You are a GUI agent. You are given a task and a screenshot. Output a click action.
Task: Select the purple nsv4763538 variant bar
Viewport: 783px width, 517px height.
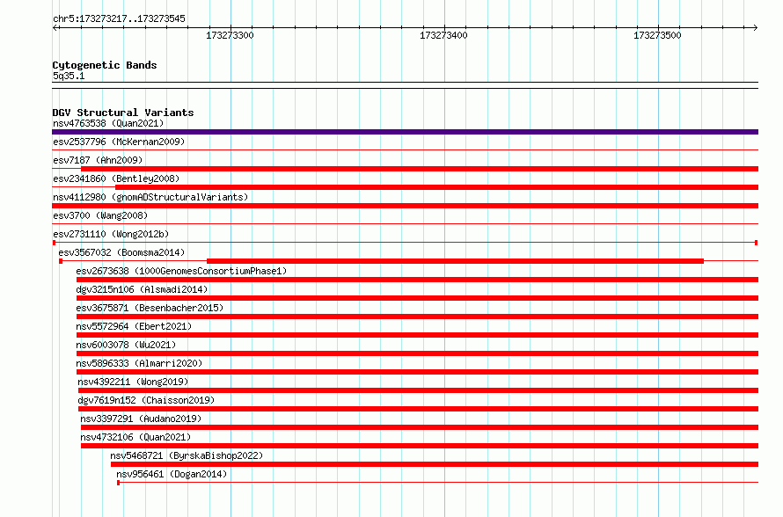point(405,132)
